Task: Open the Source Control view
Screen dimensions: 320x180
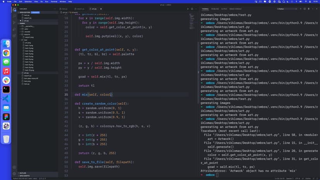Action: (14, 22)
